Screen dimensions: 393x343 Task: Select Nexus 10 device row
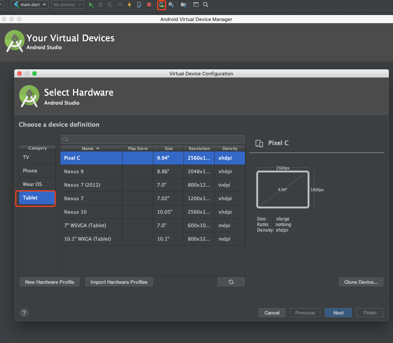pos(152,212)
